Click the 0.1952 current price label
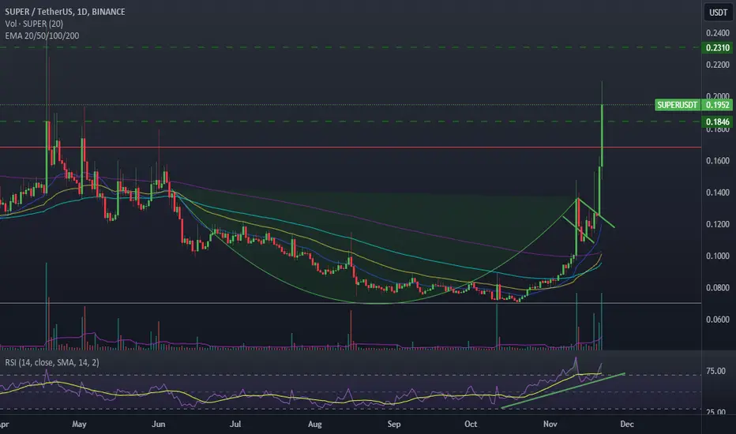 point(717,105)
